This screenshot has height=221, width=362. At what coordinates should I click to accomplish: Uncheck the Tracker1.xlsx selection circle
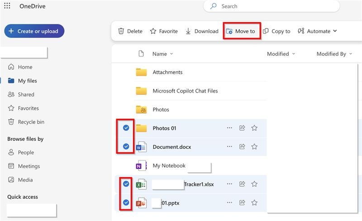[126, 183]
